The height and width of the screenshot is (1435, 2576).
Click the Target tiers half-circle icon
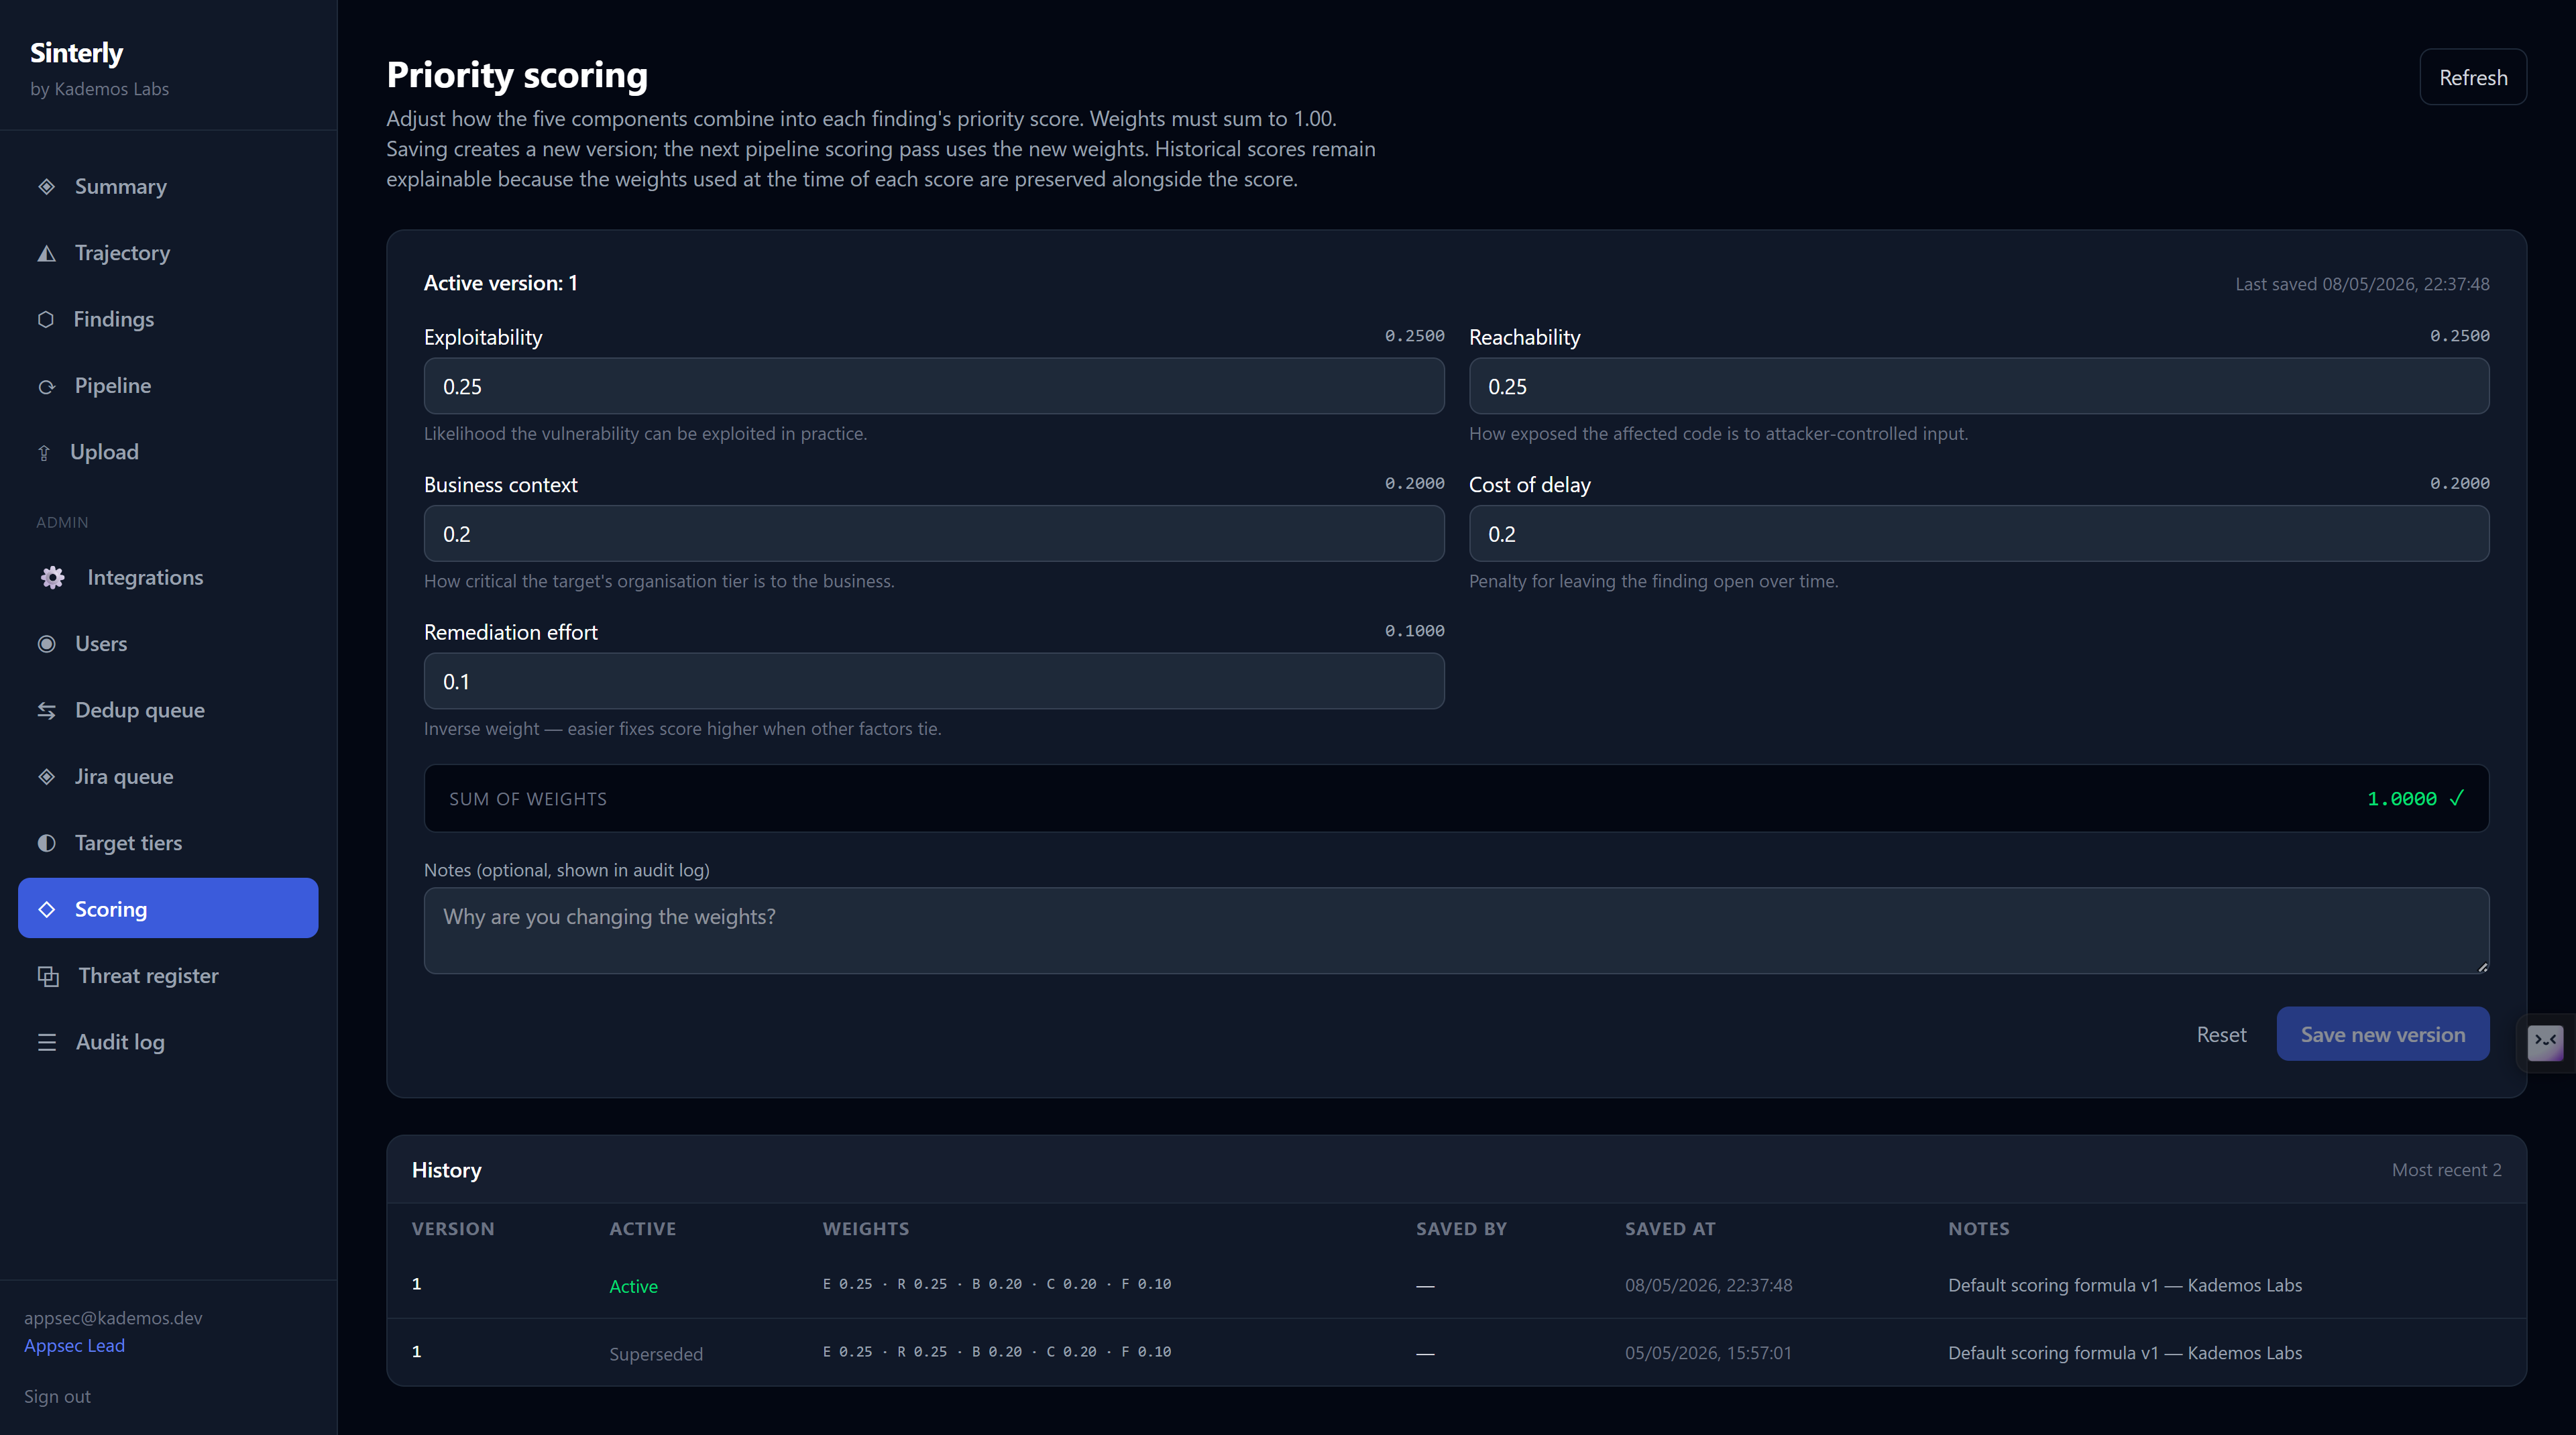pos(46,843)
